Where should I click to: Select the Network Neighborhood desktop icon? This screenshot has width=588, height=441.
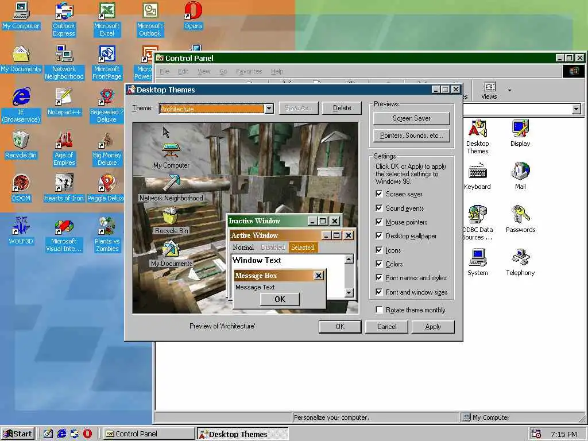[x=64, y=63]
